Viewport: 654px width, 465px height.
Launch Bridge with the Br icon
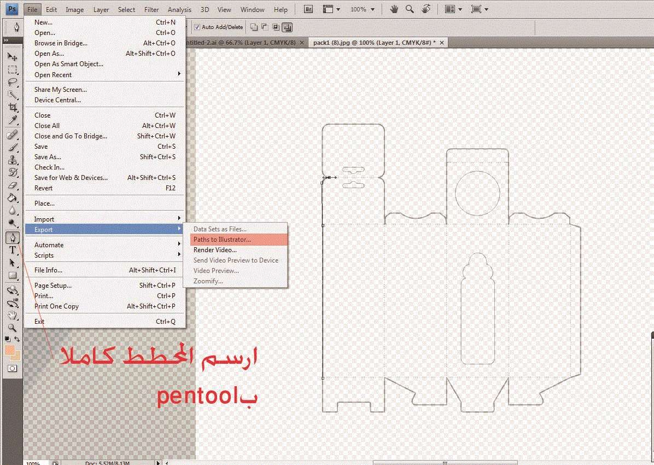tap(308, 9)
